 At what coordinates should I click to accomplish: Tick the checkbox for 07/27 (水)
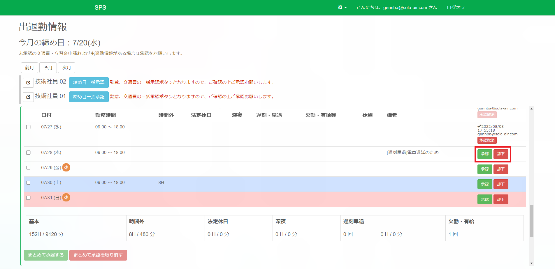point(28,127)
